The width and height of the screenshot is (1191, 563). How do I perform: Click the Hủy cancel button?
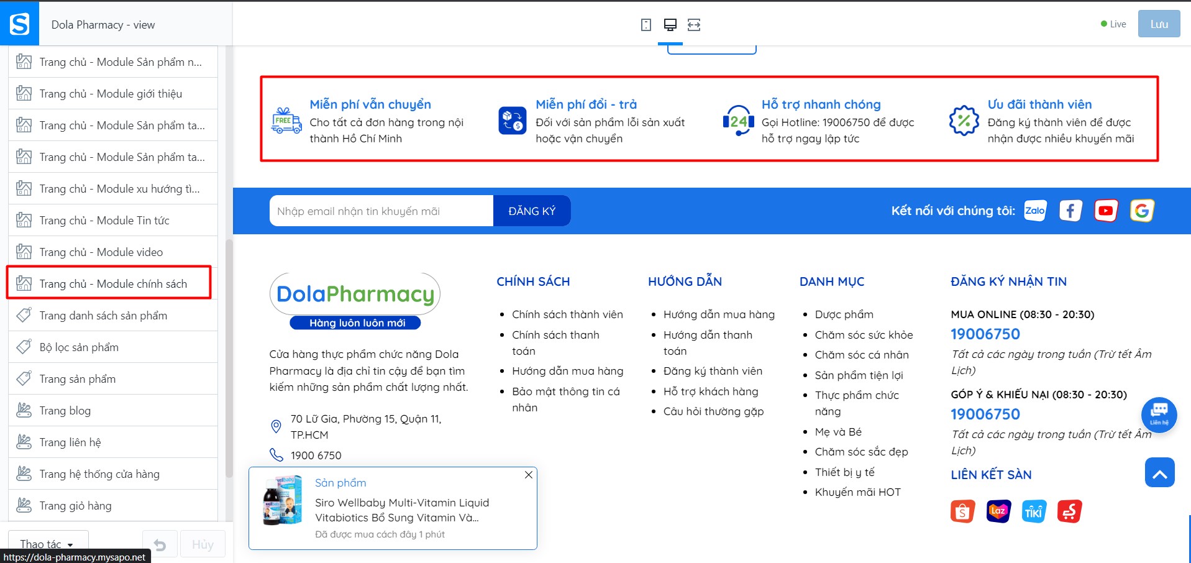203,544
